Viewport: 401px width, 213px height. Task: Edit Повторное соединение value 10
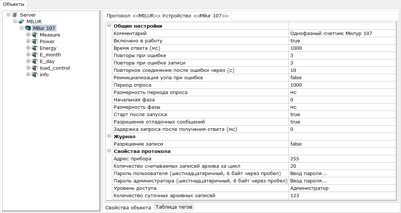click(x=342, y=70)
